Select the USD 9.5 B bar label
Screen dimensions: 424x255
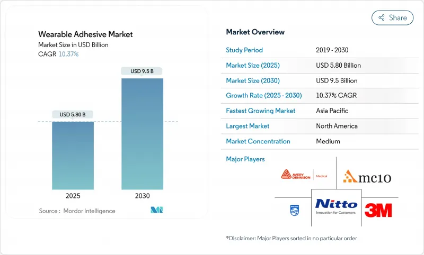tap(142, 71)
